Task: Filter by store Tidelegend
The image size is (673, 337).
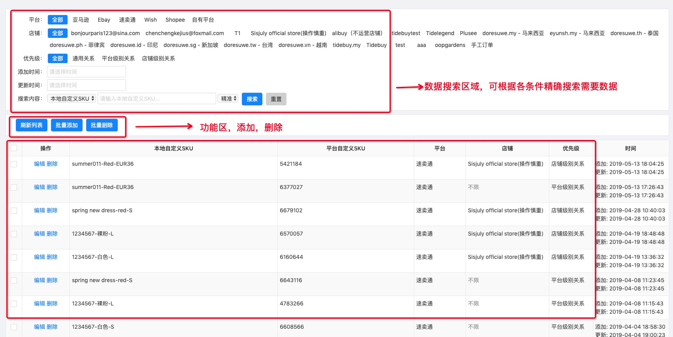Action: click(x=440, y=33)
